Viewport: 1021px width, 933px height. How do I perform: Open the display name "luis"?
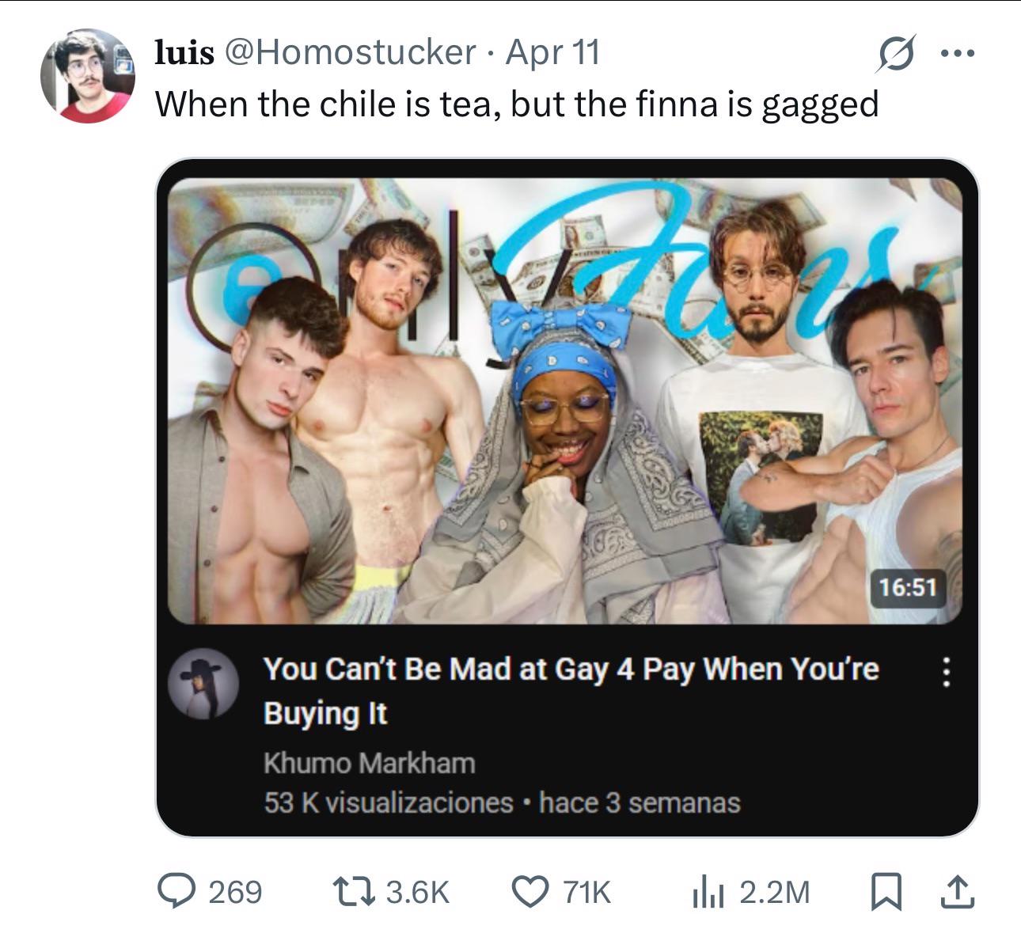(x=184, y=53)
